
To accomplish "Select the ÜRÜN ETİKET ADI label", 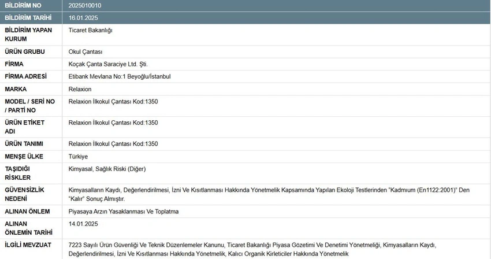I will 24,127.
